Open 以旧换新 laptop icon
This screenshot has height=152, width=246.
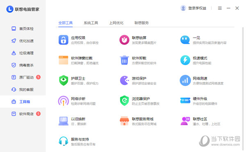64,121
